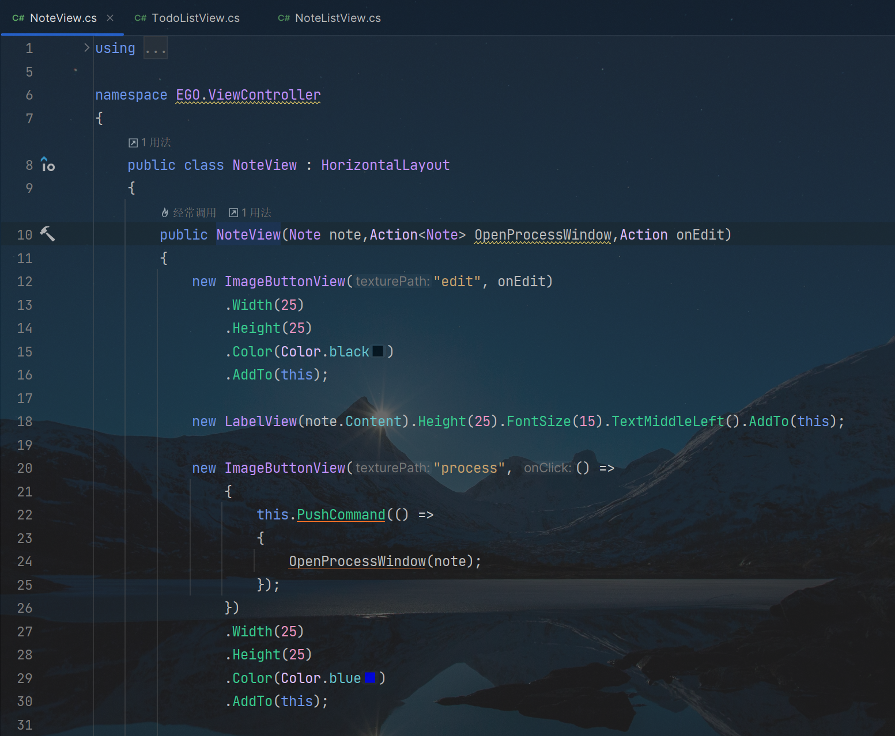Click the LabelView constructor on line 18
The image size is (895, 736).
pos(260,422)
